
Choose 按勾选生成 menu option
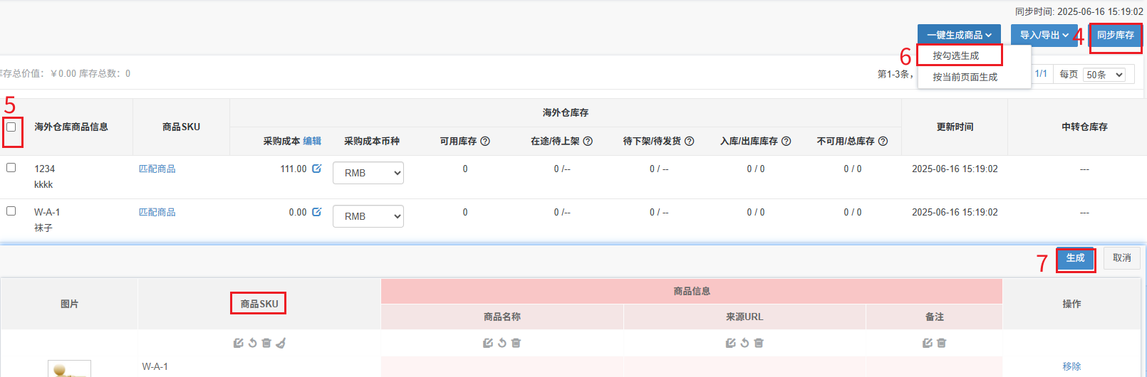[x=956, y=55]
